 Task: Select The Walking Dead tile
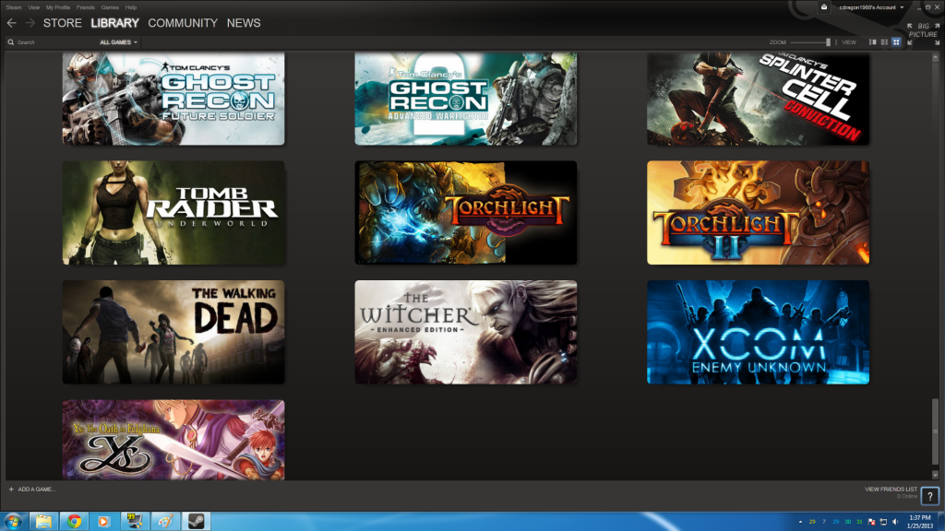click(x=173, y=332)
